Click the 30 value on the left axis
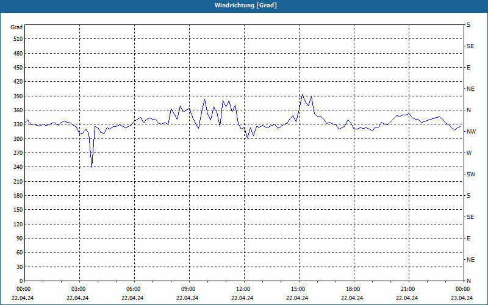This screenshot has width=488, height=305. pyautogui.click(x=20, y=267)
